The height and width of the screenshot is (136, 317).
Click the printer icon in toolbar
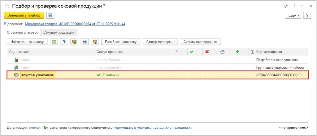pyautogui.click(x=85, y=42)
